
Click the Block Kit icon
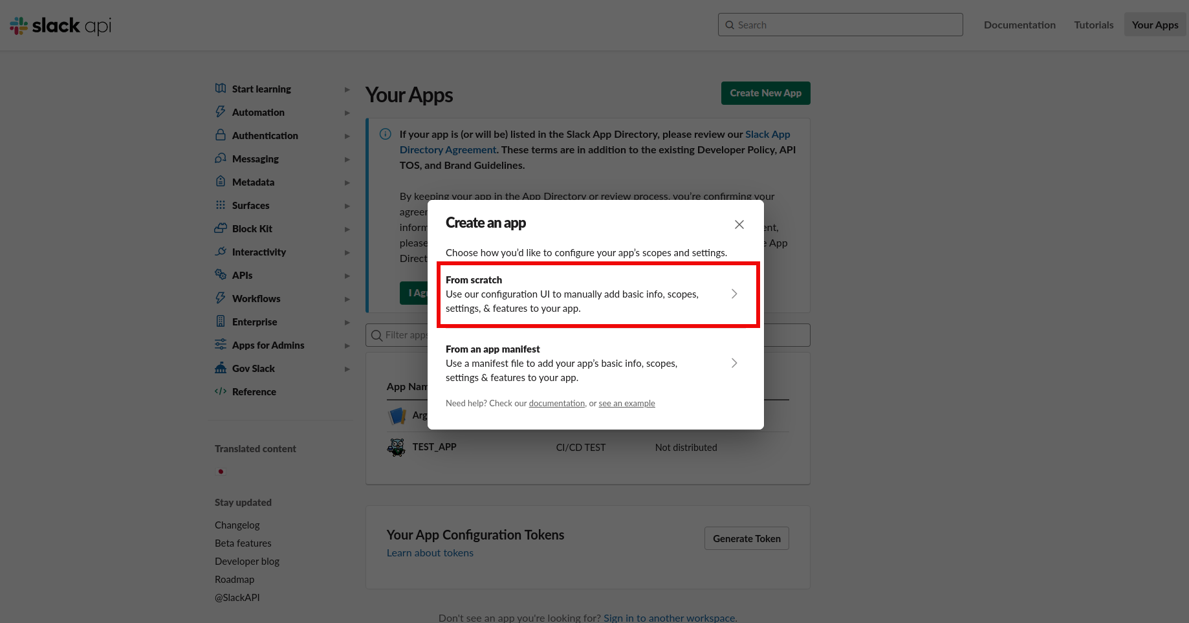(x=221, y=228)
